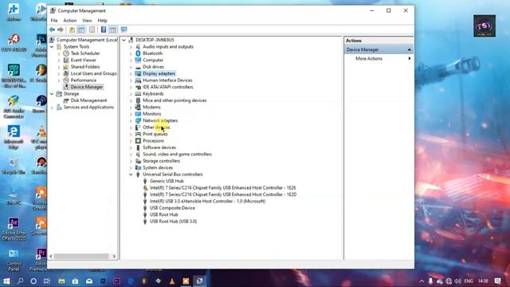
Task: Click the scrollbar right arrow in console tree
Action: [x=114, y=257]
